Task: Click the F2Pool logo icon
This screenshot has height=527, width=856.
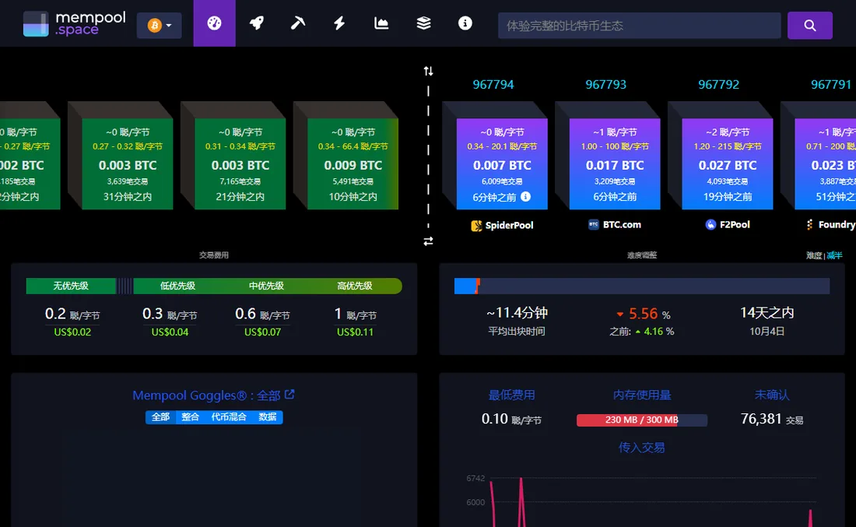Action: [x=710, y=224]
